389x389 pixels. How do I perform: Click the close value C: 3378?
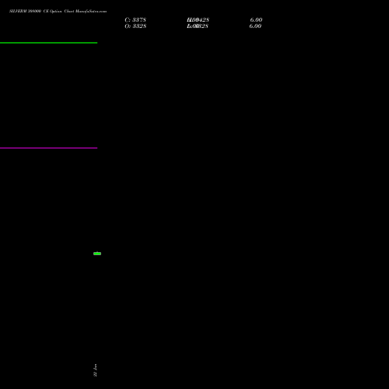point(135,20)
